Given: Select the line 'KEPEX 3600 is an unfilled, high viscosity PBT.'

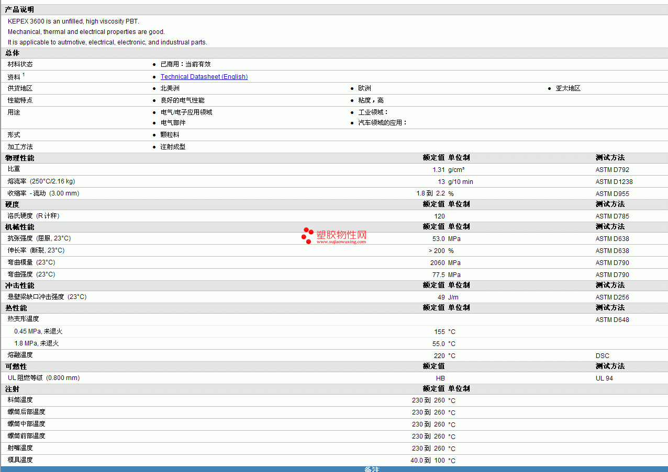Looking at the screenshot, I should (x=73, y=21).
